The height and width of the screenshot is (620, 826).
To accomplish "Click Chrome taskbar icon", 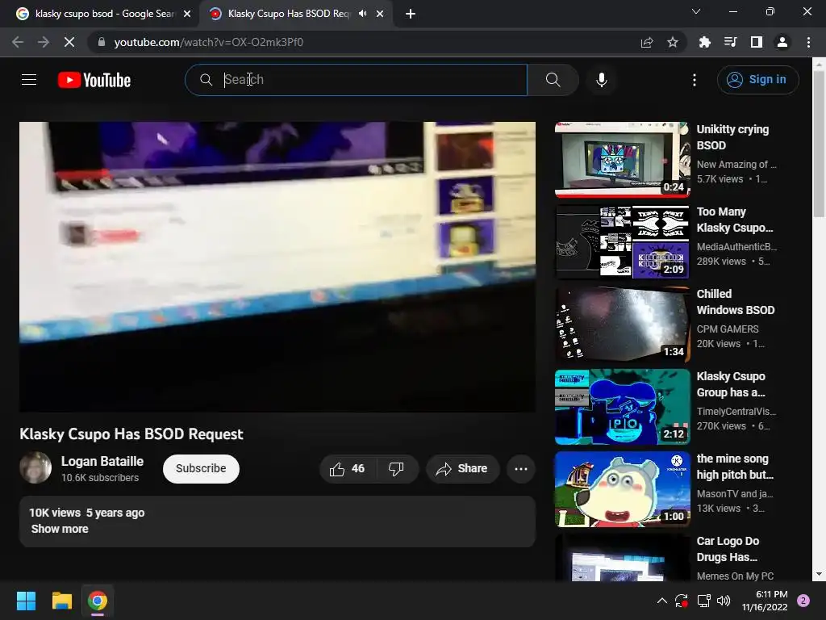I will (x=98, y=601).
